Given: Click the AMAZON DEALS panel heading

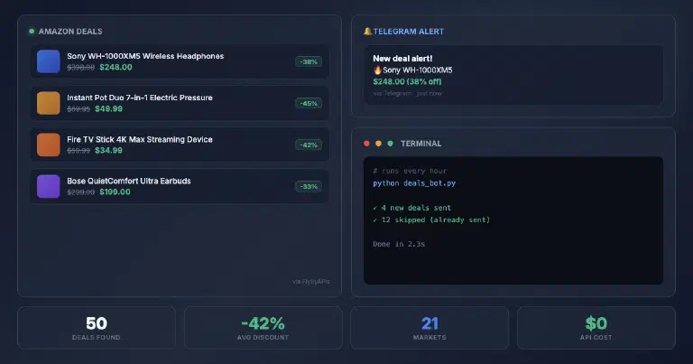Looking at the screenshot, I should coord(70,32).
